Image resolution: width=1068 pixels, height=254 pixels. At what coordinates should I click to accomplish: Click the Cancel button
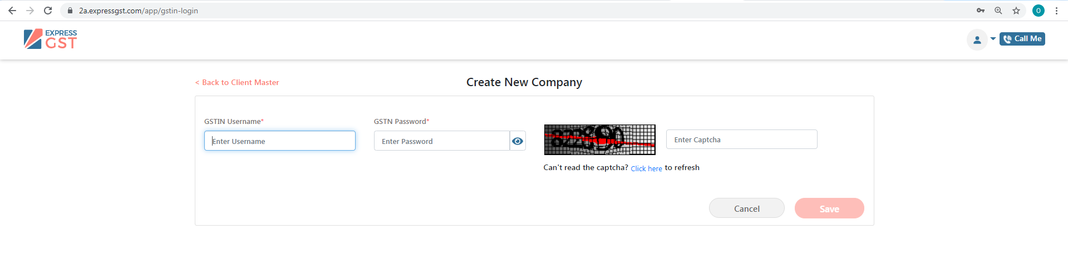coord(747,208)
